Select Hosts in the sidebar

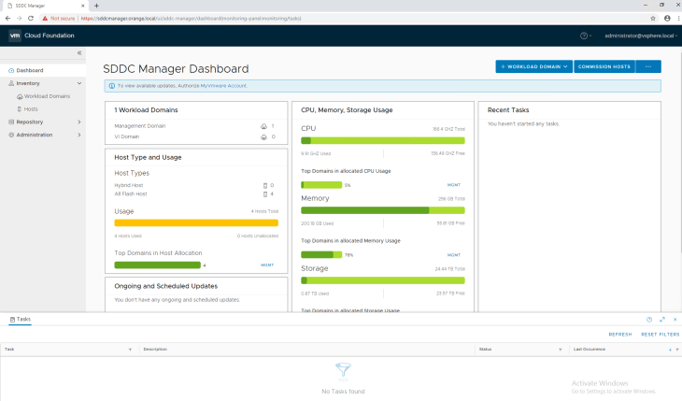coord(32,109)
